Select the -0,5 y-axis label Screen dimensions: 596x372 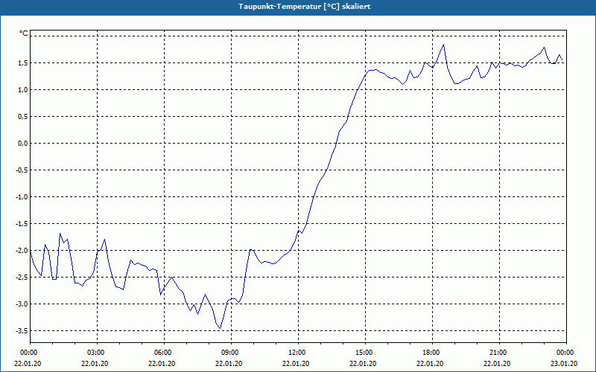point(22,170)
